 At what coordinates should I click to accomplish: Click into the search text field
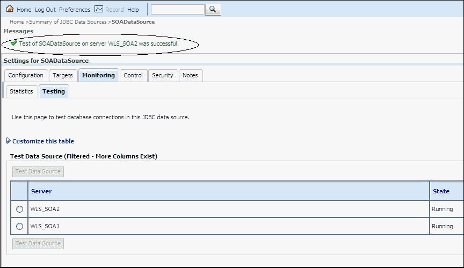point(177,10)
